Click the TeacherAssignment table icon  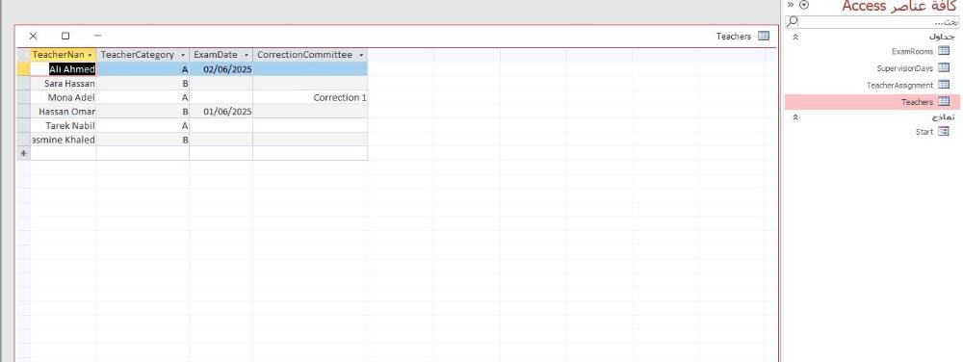point(944,85)
